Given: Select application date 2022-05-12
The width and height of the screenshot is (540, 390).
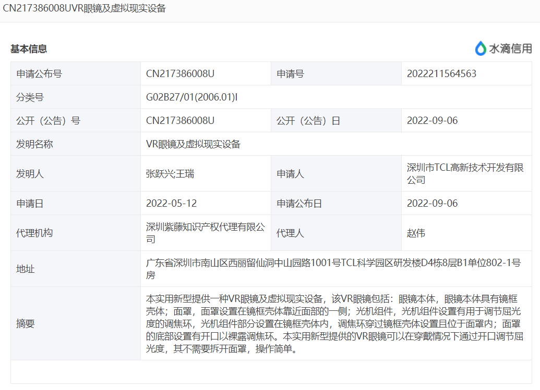Looking at the screenshot, I should 172,204.
